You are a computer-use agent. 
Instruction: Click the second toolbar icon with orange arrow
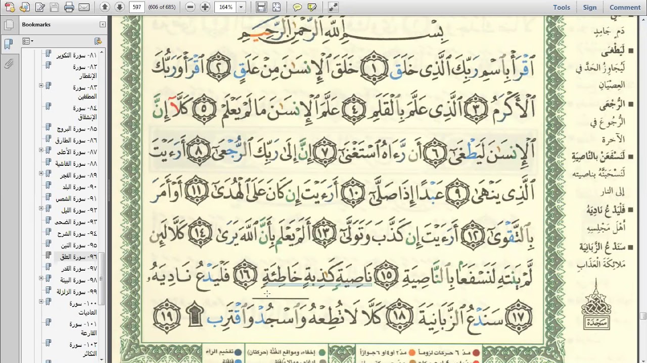tap(24, 7)
